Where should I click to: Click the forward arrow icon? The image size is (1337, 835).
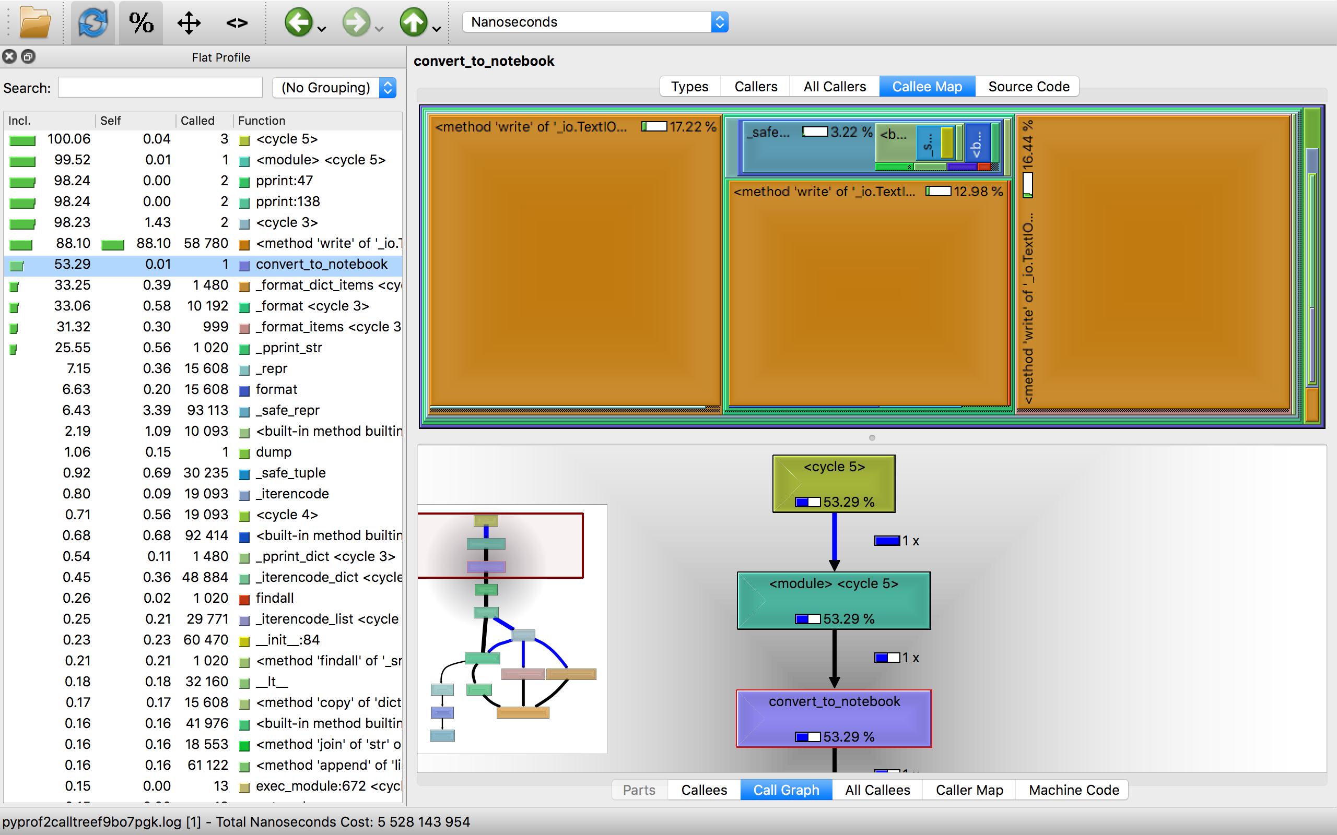(355, 22)
